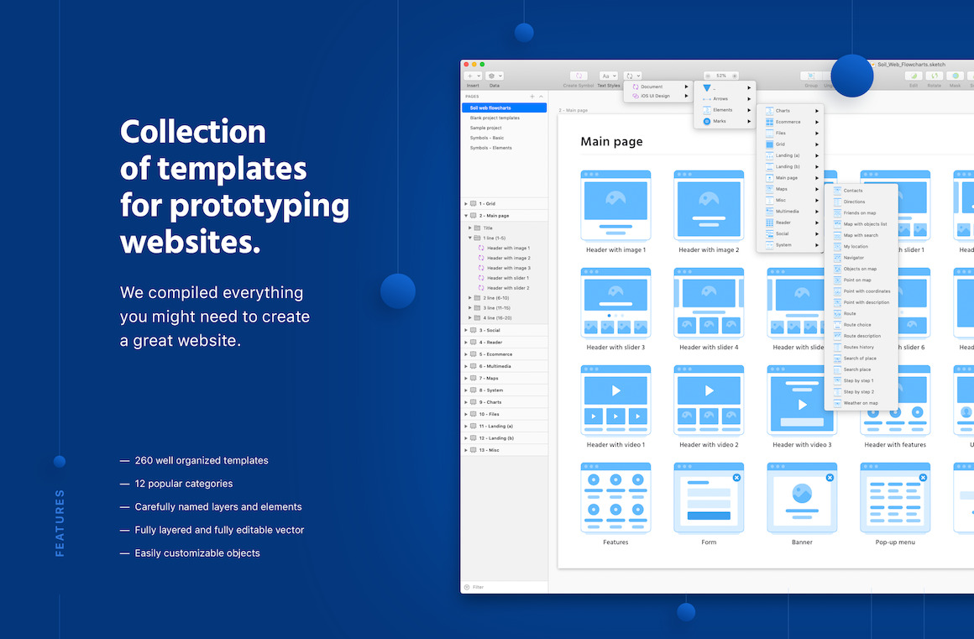This screenshot has width=974, height=639.
Task: Click the Edit tool icon
Action: pos(913,76)
